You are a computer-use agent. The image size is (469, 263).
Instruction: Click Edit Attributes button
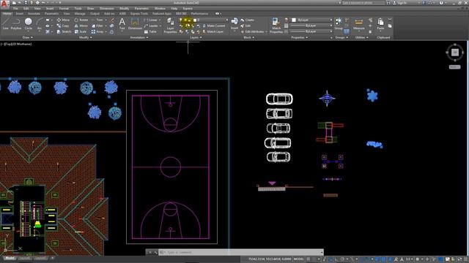point(253,31)
